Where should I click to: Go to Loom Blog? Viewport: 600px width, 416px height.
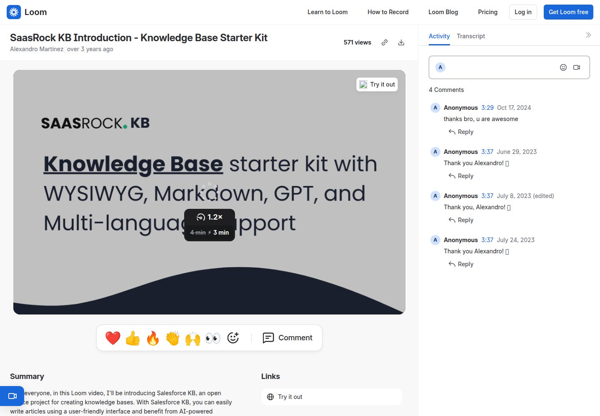443,12
